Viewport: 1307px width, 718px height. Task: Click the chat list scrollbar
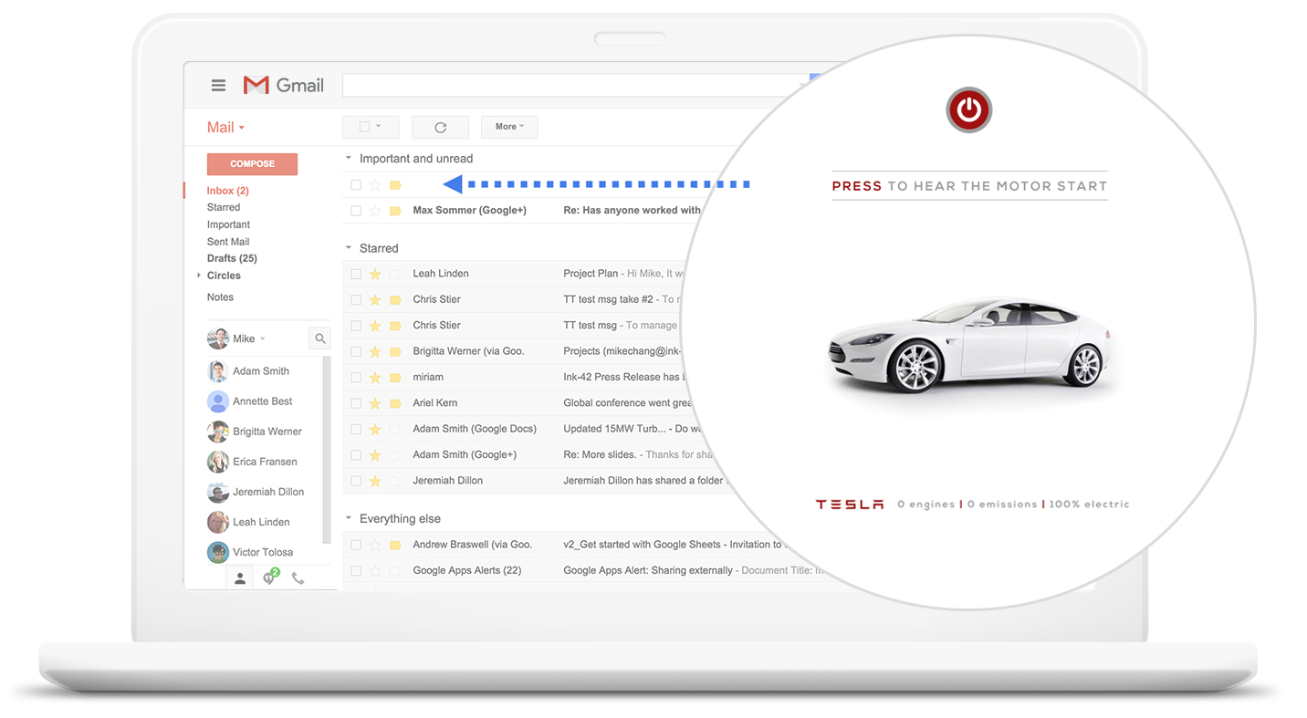coord(327,452)
